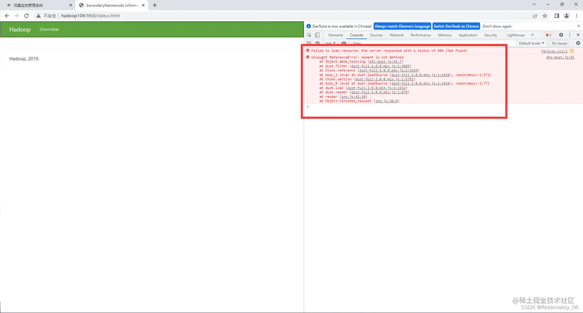Toggle the DevTools device toolbar
The height and width of the screenshot is (313, 583).
(x=317, y=35)
